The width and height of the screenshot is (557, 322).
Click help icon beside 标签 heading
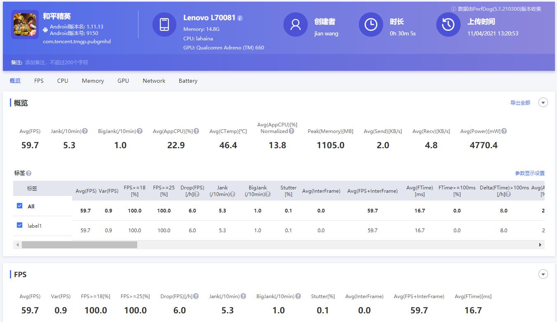(29, 173)
